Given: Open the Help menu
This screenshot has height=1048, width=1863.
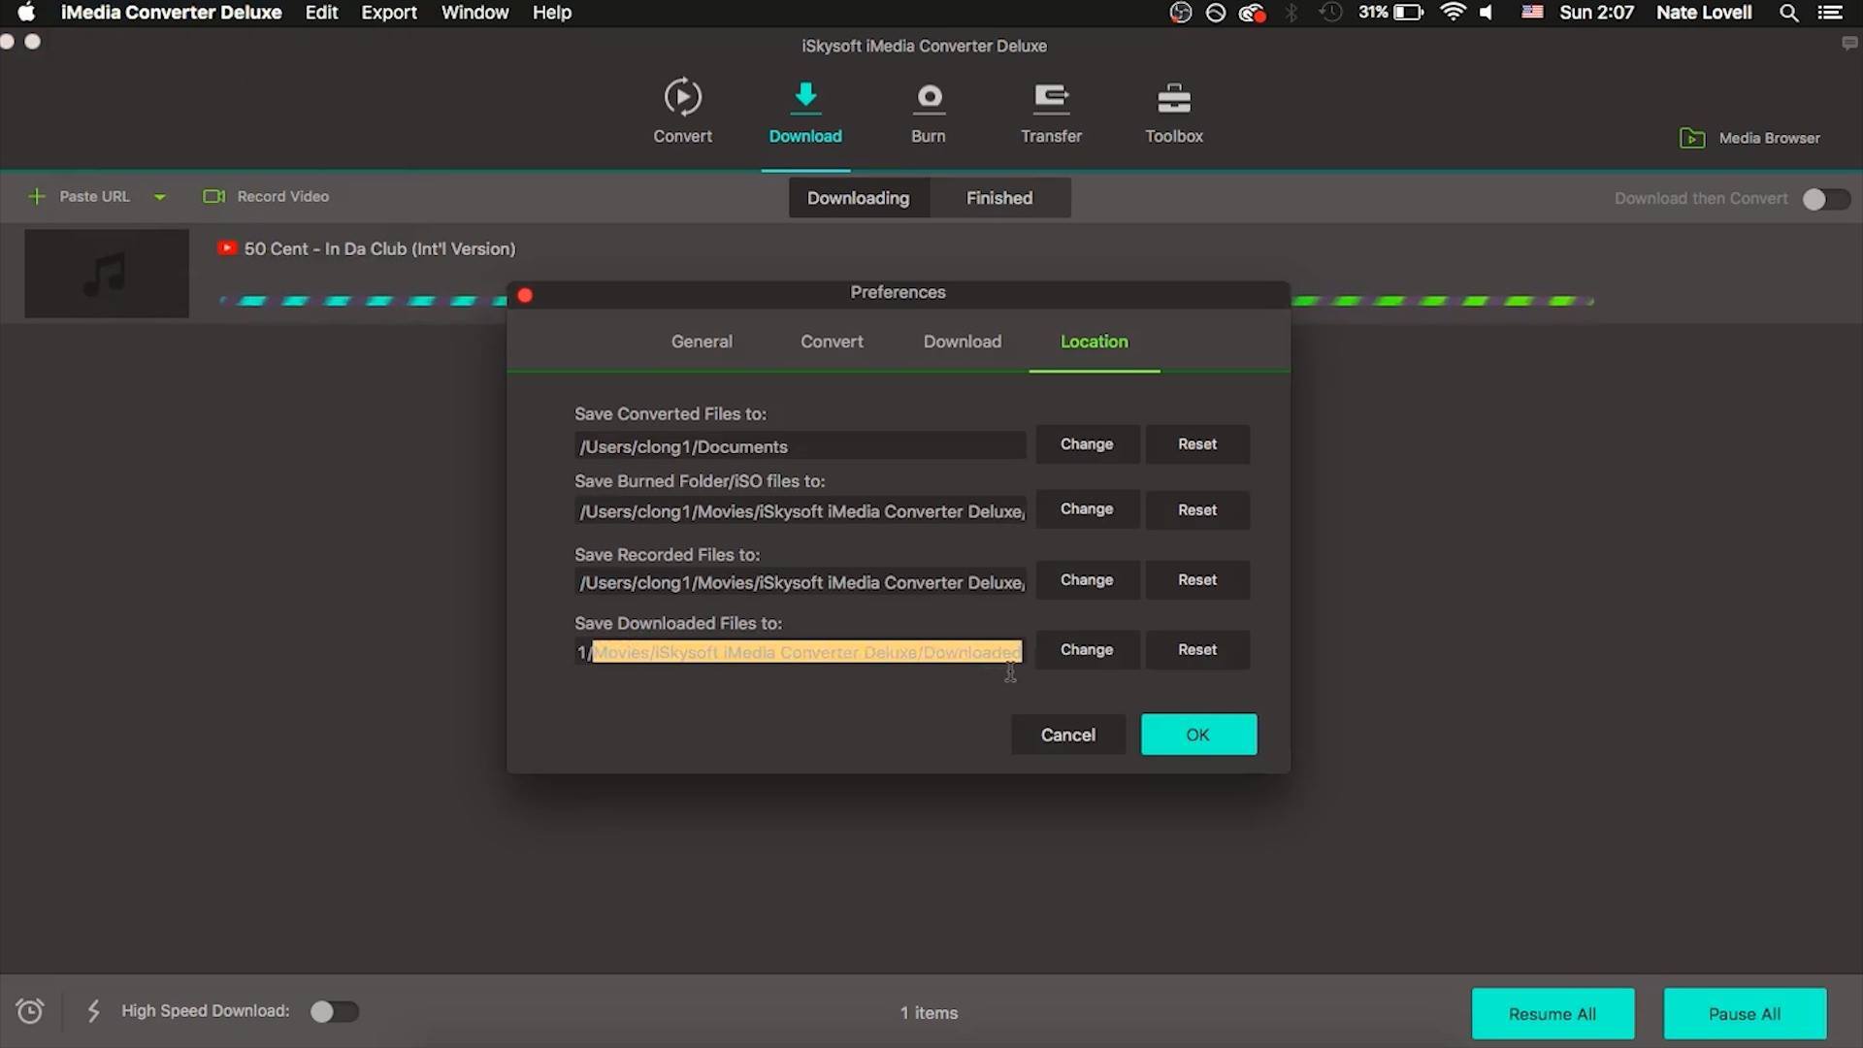Looking at the screenshot, I should pyautogui.click(x=551, y=13).
